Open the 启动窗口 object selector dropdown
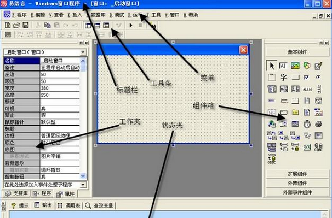 point(83,52)
